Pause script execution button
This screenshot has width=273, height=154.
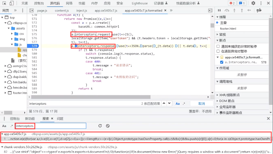[x=219, y=10]
